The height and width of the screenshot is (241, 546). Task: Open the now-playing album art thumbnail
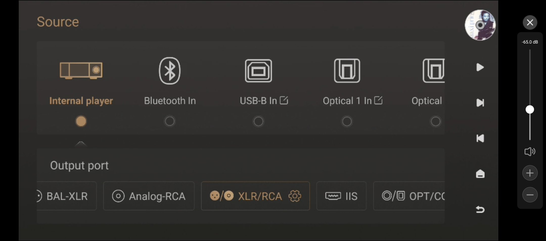coord(480,25)
